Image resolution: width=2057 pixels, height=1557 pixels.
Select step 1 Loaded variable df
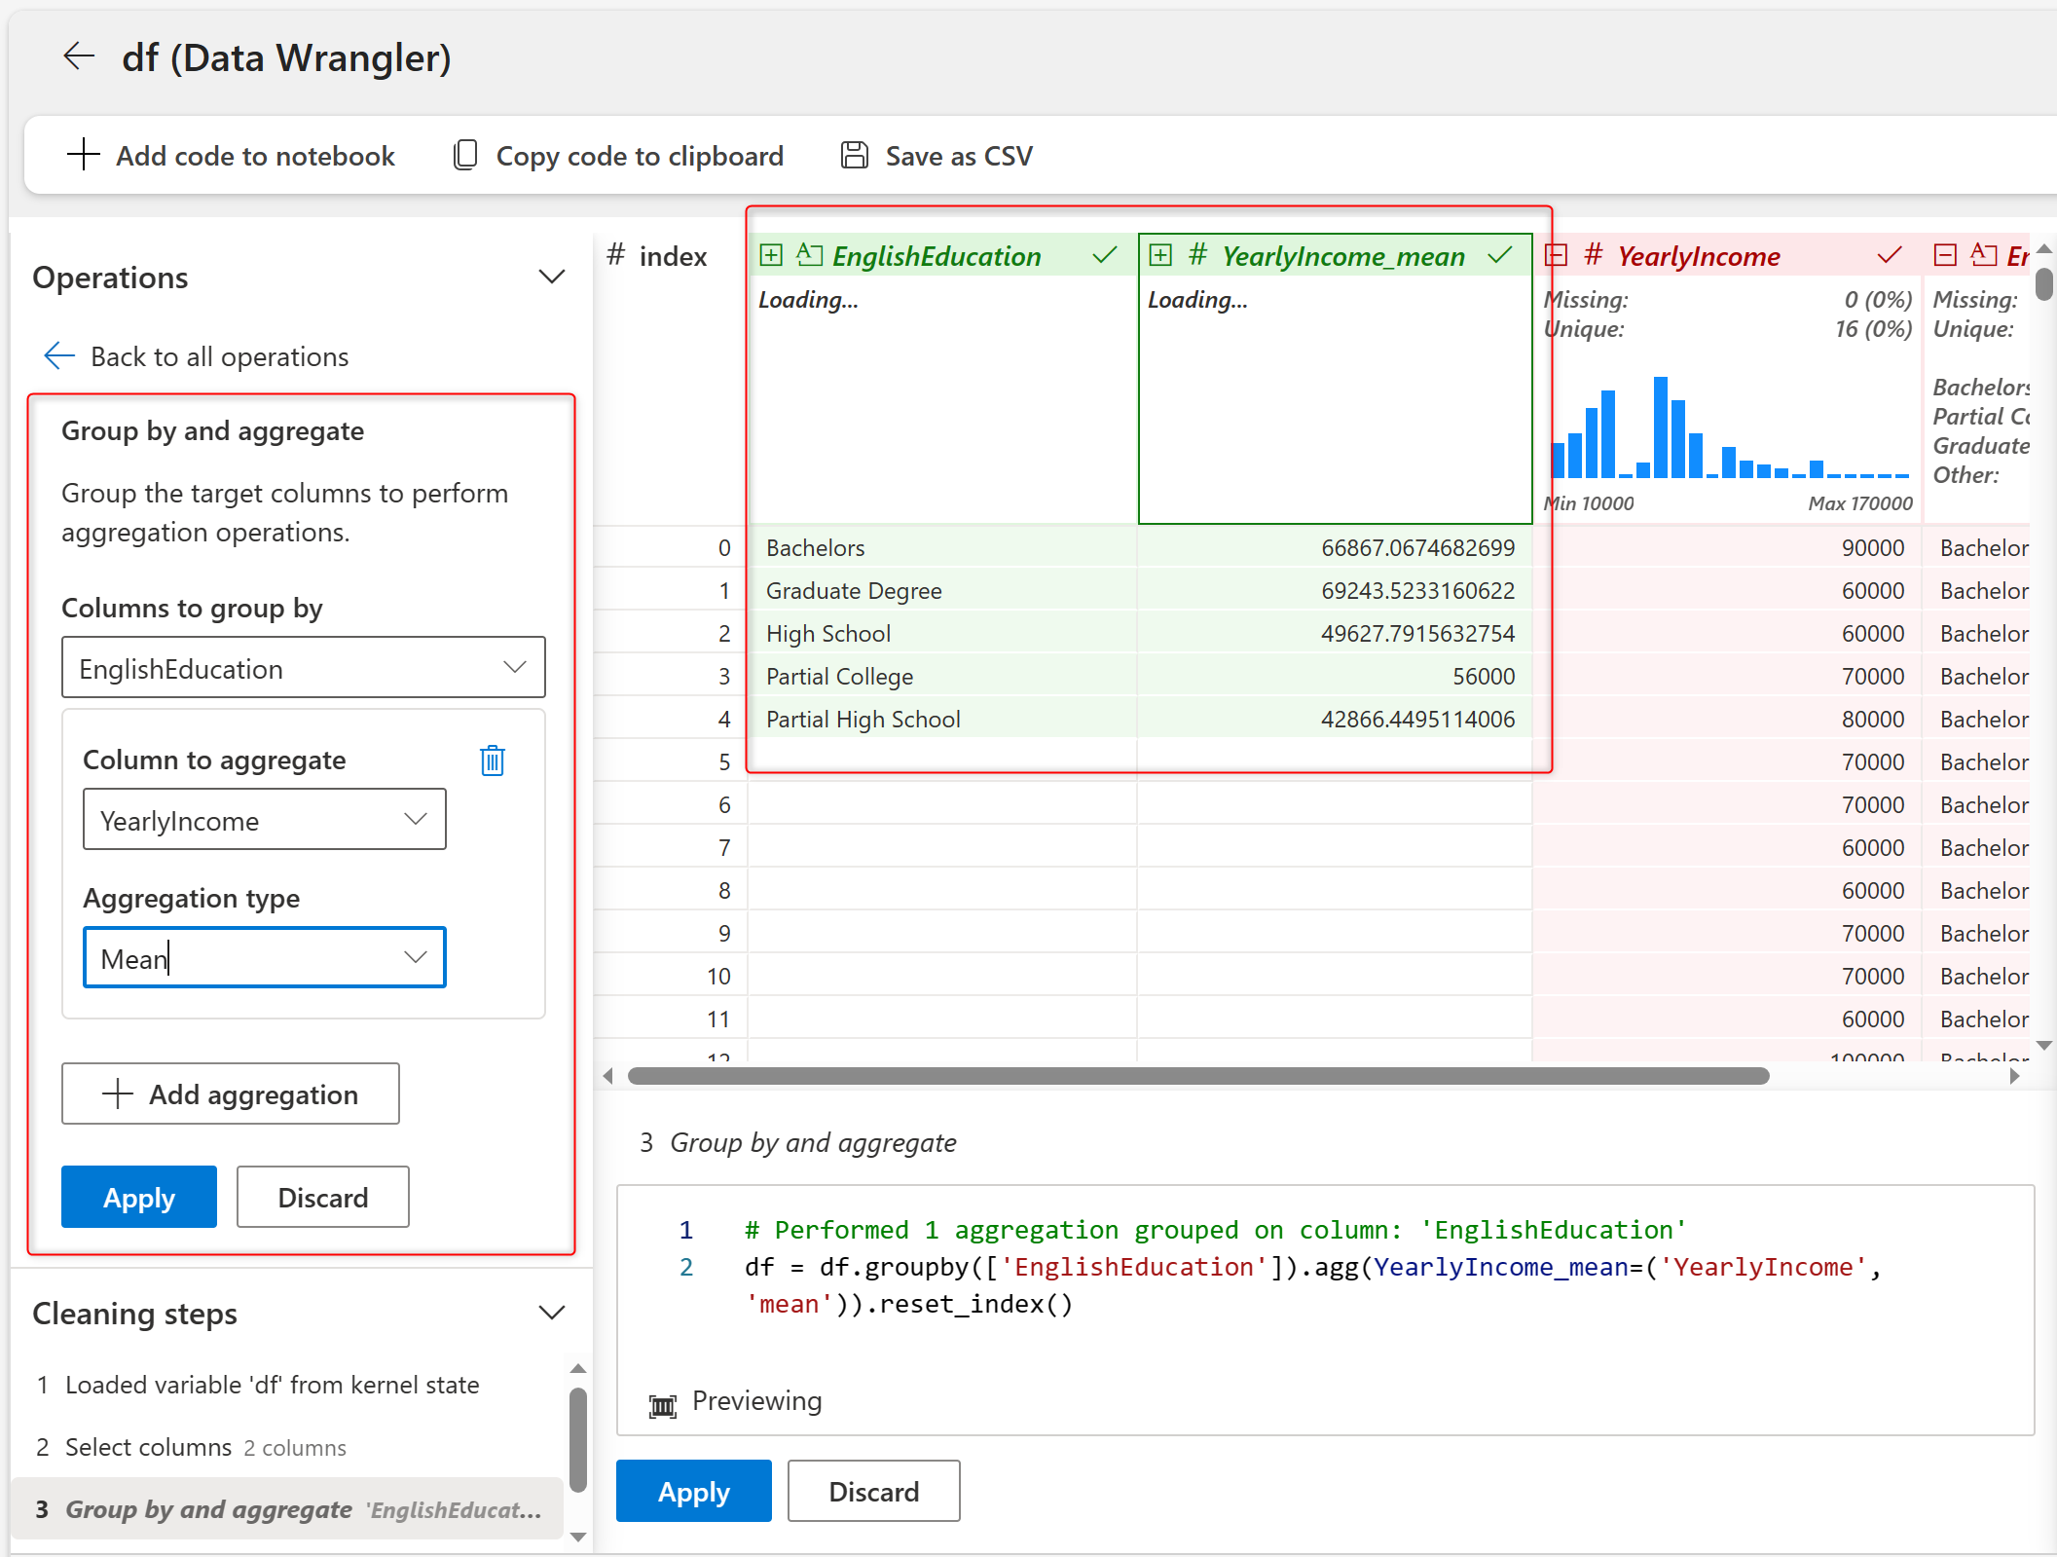tap(271, 1385)
